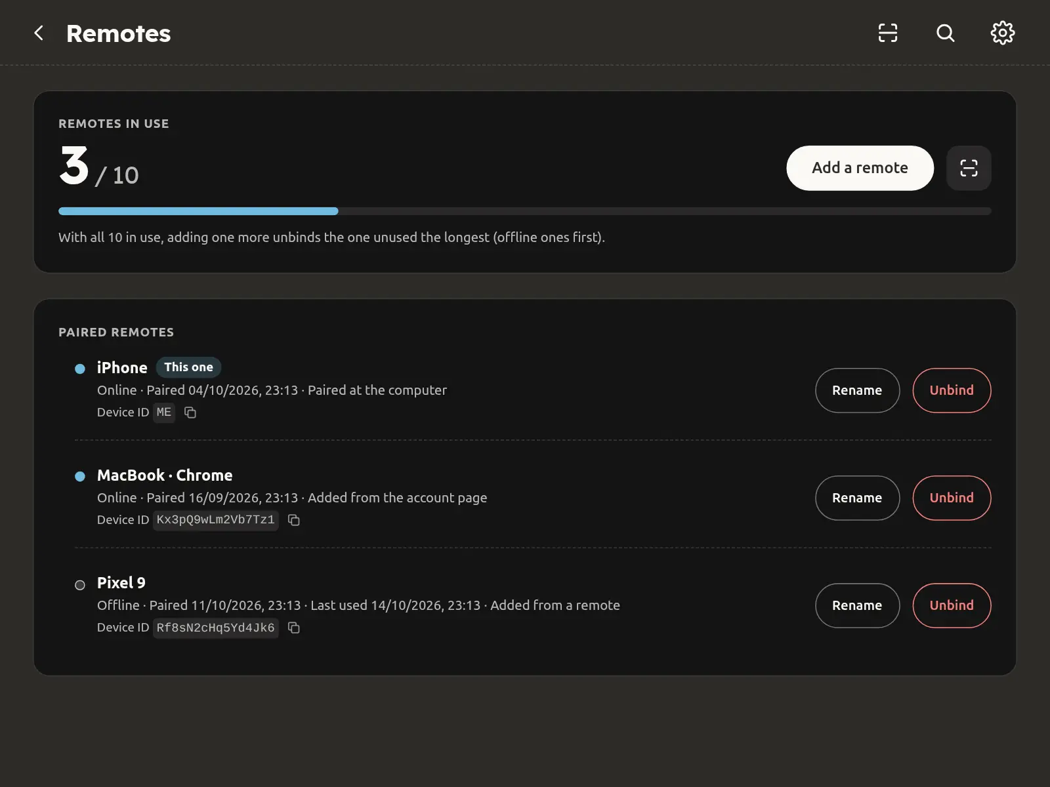Open settings via the gear icon
This screenshot has width=1050, height=787.
pyautogui.click(x=1002, y=33)
